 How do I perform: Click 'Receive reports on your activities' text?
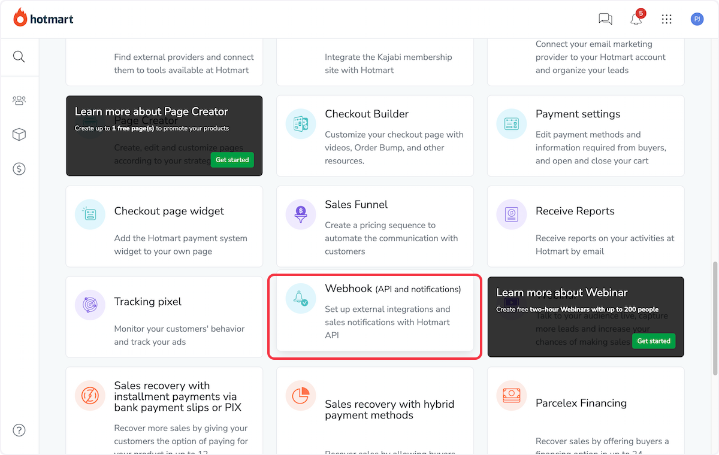[605, 245]
